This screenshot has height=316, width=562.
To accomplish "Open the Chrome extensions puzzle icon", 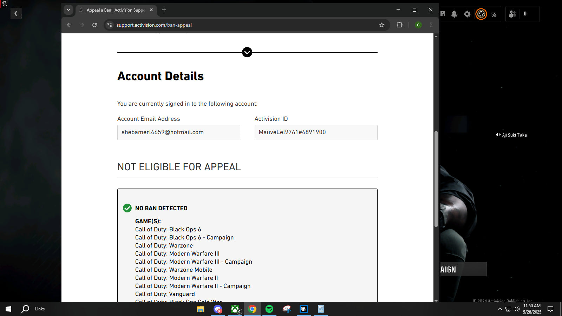I will coord(399,25).
